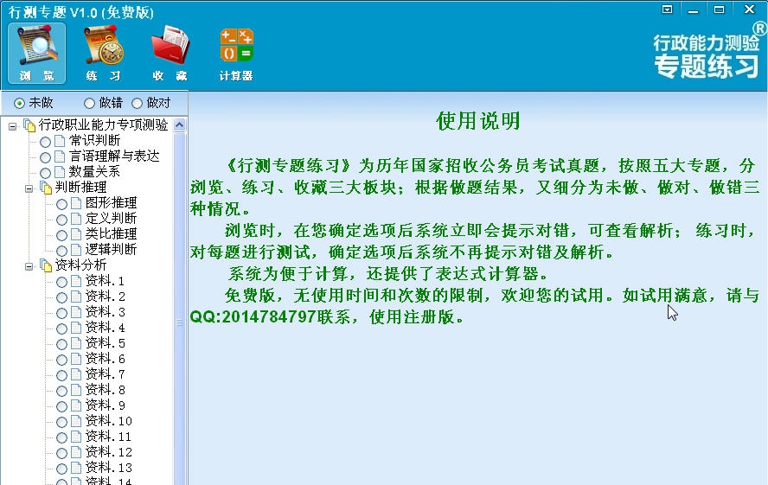
Task: Select the 图形推理 radio button
Action: click(x=61, y=204)
